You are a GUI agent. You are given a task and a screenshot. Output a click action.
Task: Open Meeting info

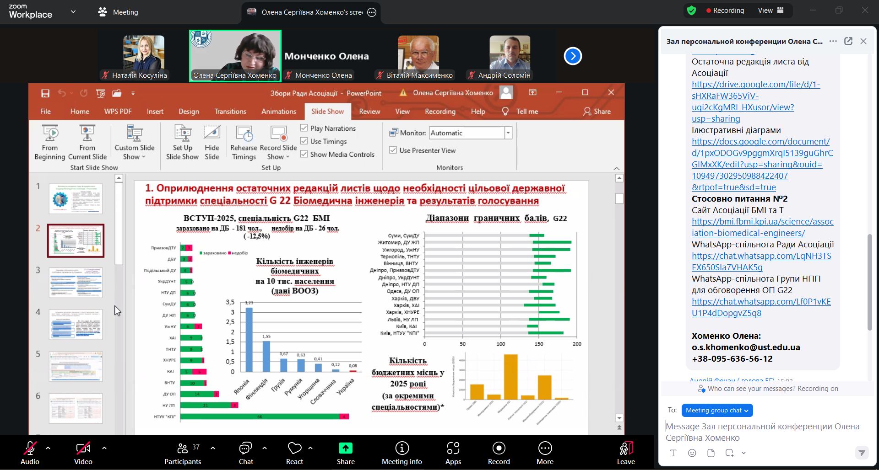(402, 448)
